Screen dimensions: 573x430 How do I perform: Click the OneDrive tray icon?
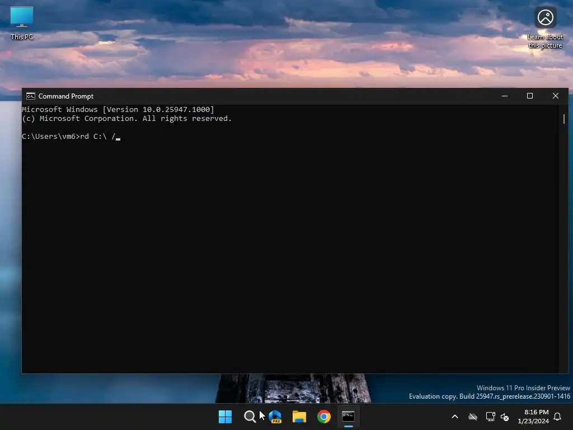coord(473,417)
